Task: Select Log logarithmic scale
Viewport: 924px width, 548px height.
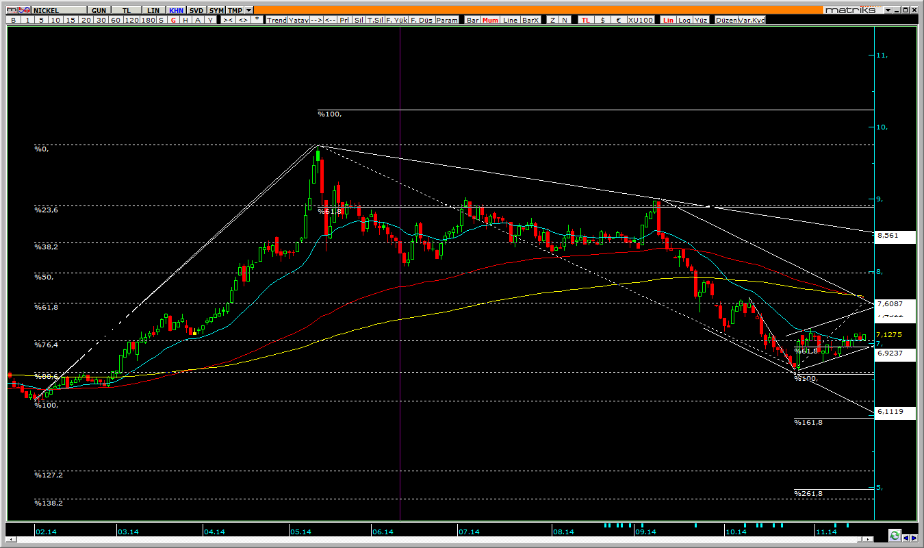Action: point(684,20)
